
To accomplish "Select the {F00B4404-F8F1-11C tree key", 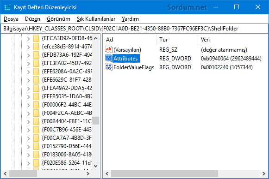I will pos(67,121).
